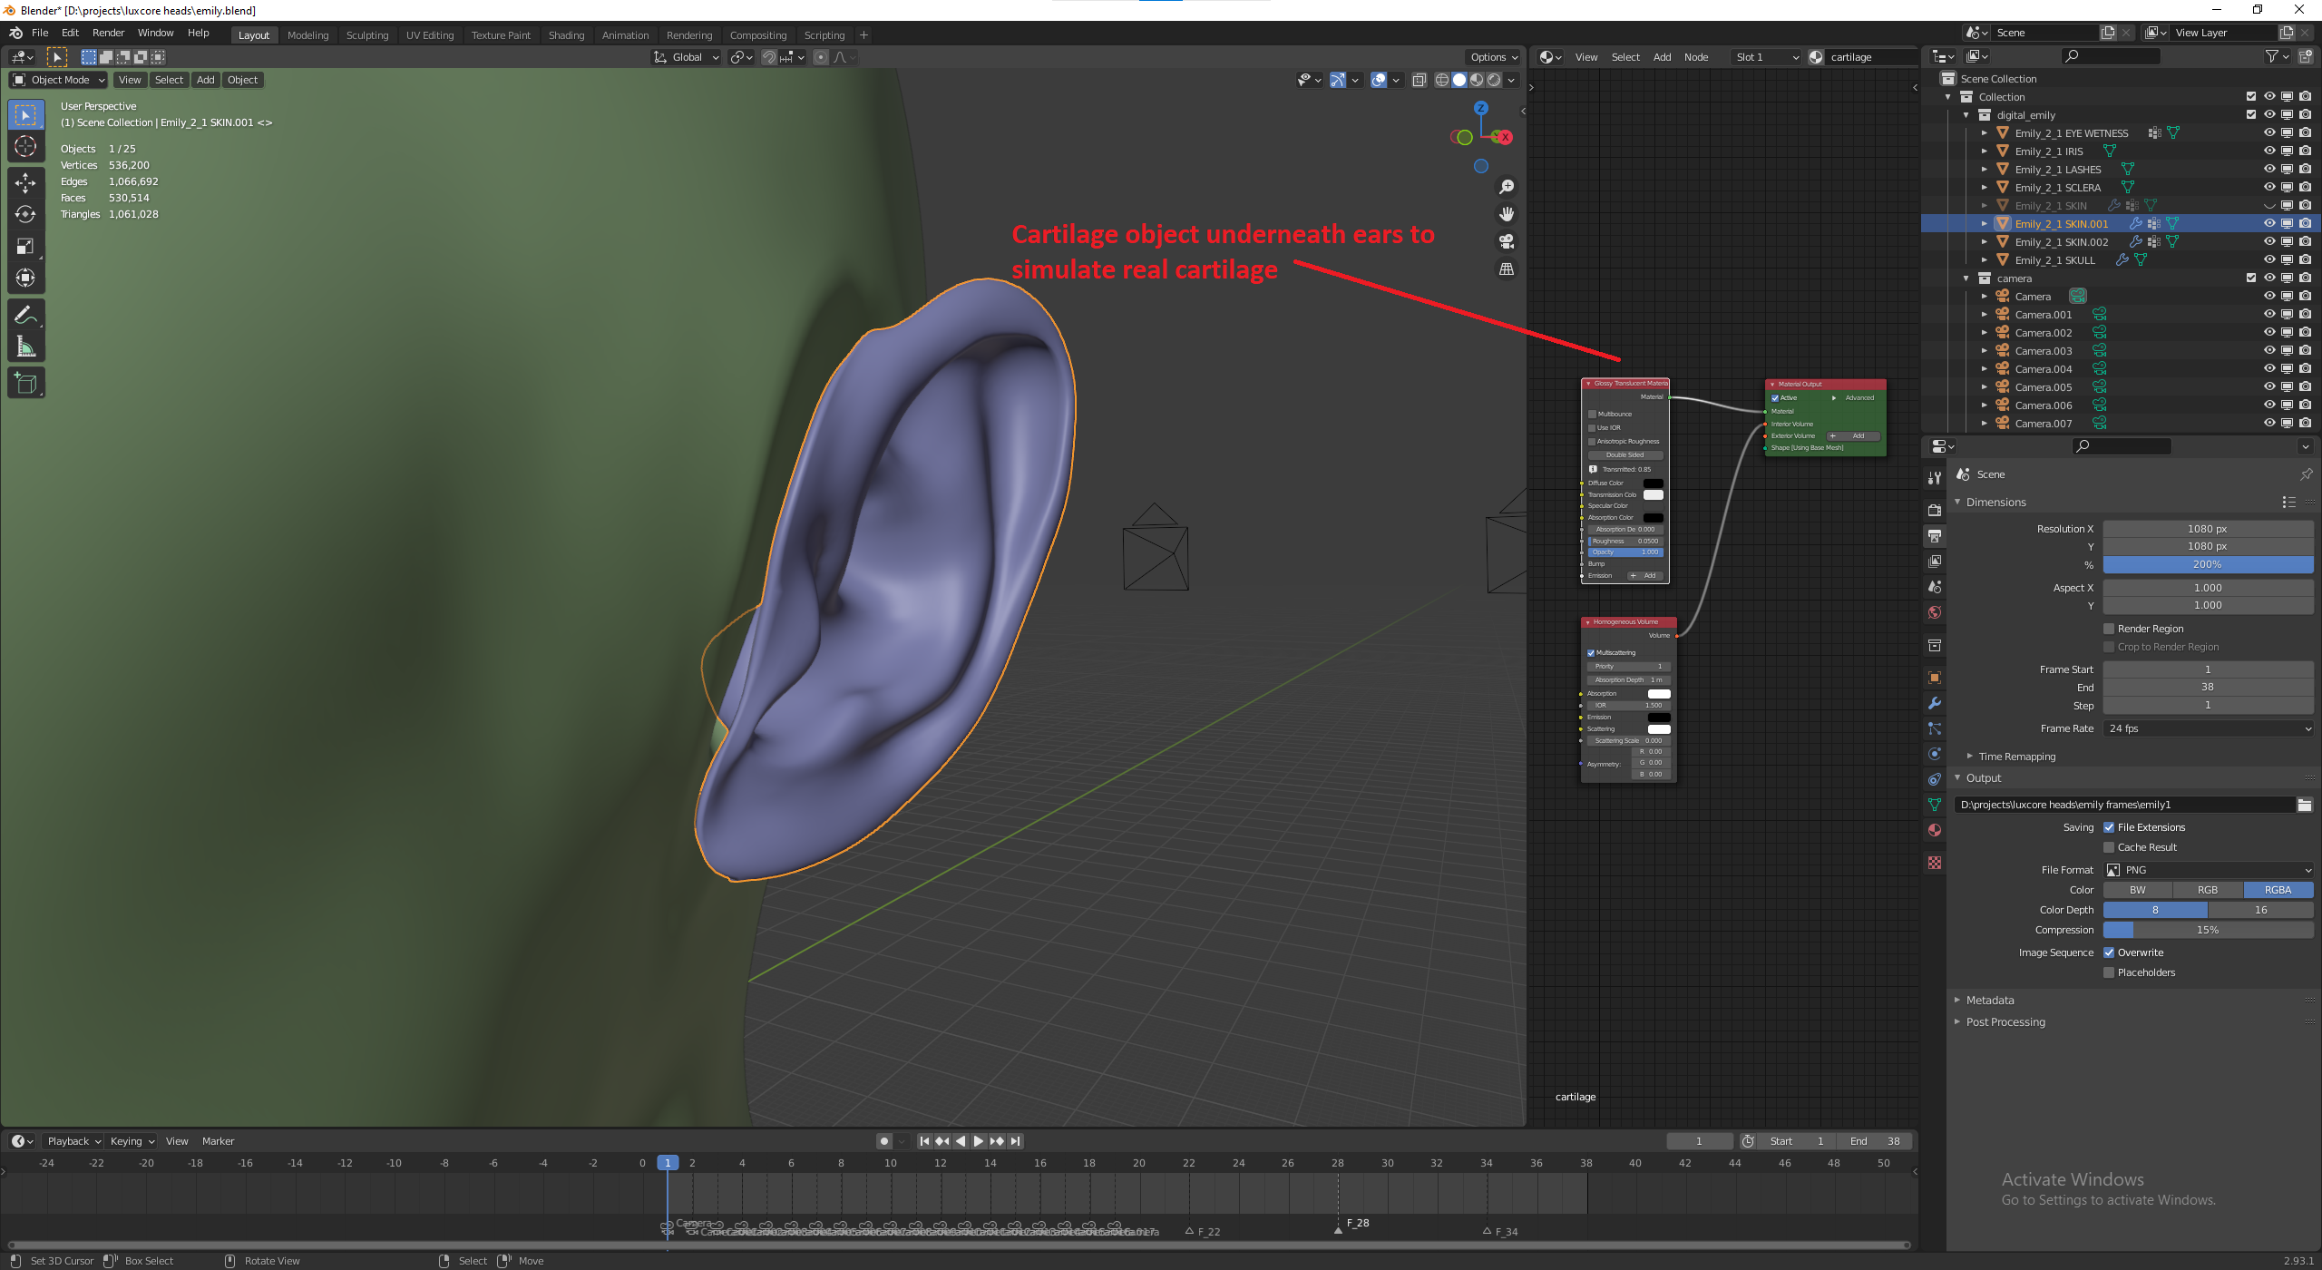Select the Add Cube tool

point(25,384)
